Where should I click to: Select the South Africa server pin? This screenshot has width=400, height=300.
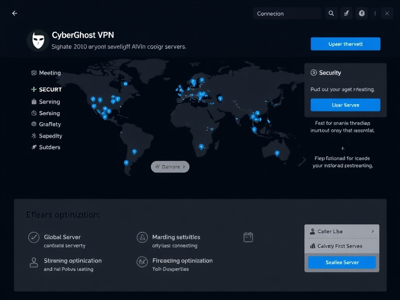[202, 147]
